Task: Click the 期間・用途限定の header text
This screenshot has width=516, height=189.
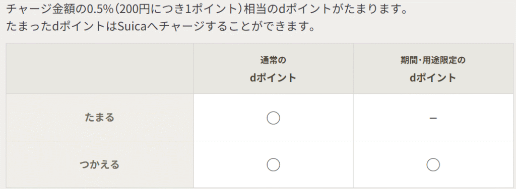Action: coord(433,60)
